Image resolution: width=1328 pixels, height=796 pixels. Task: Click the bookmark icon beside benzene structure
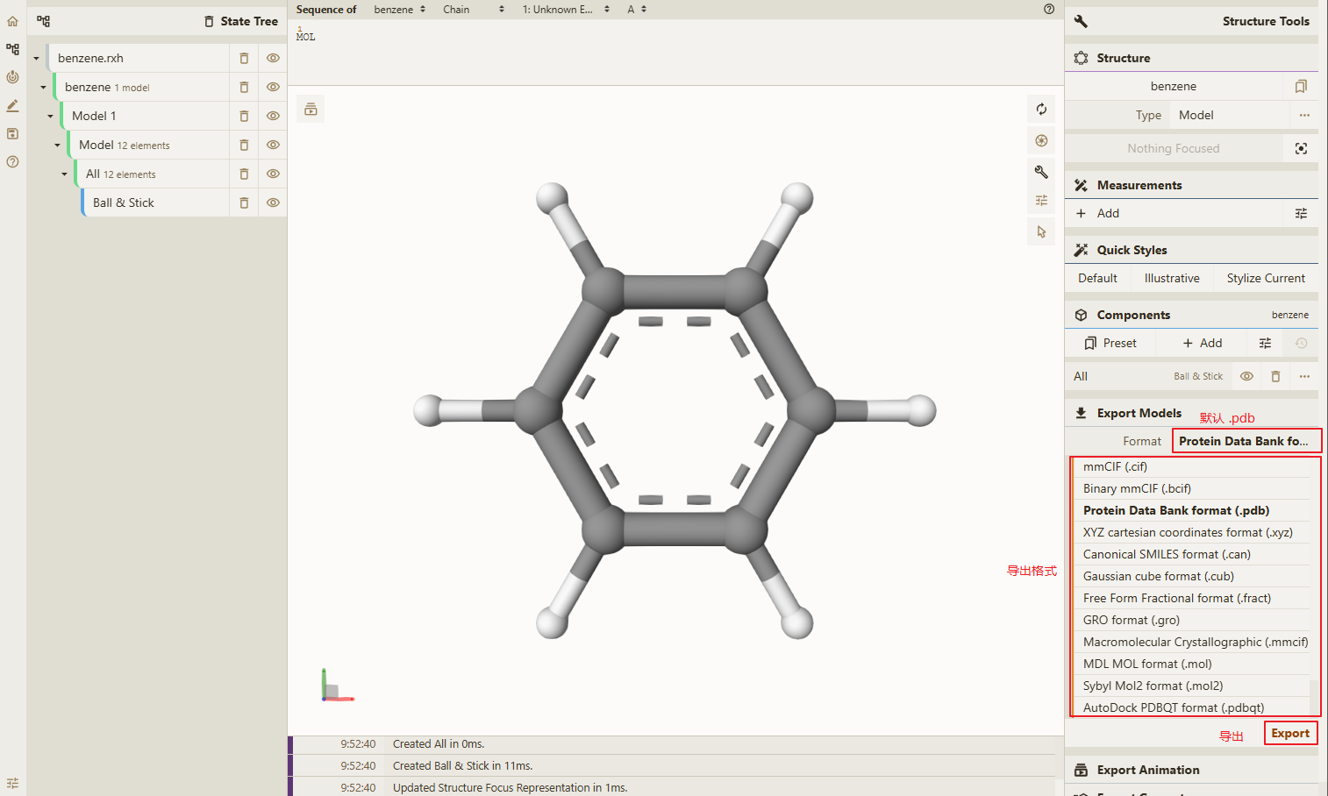point(1301,86)
